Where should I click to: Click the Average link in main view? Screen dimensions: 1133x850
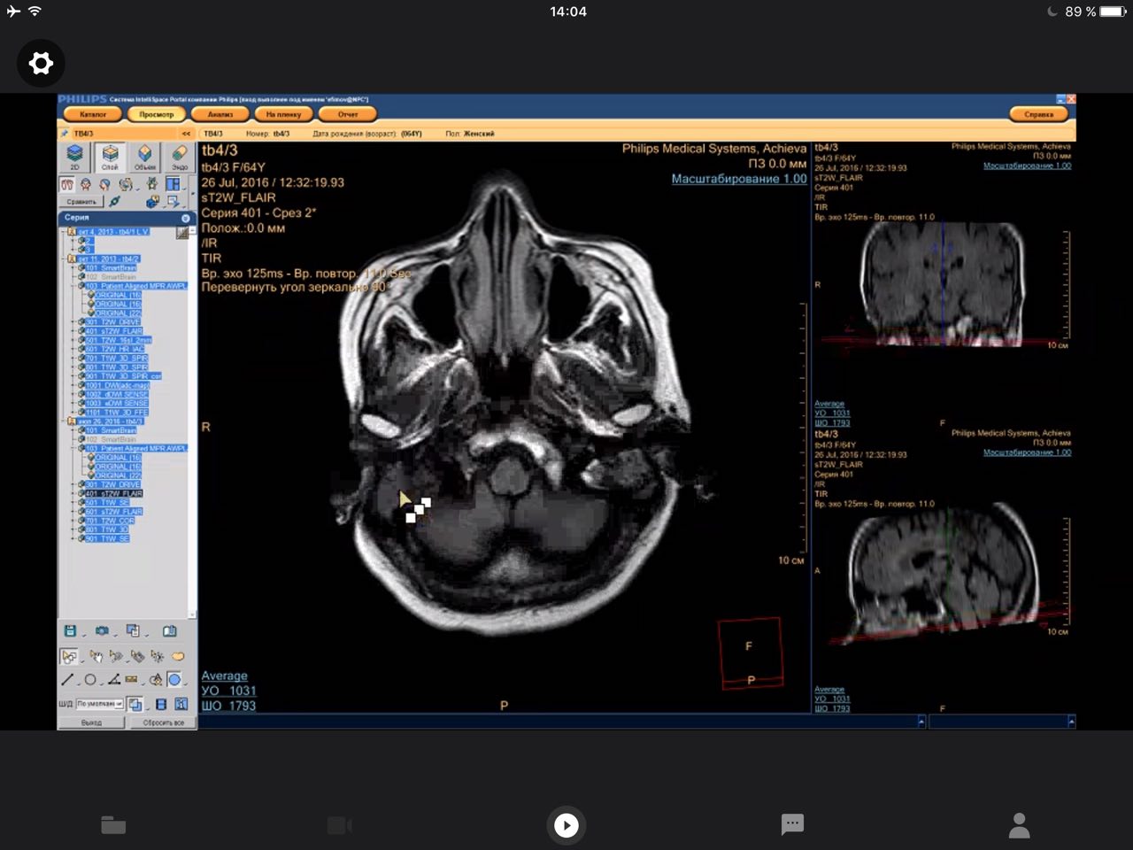tap(224, 676)
